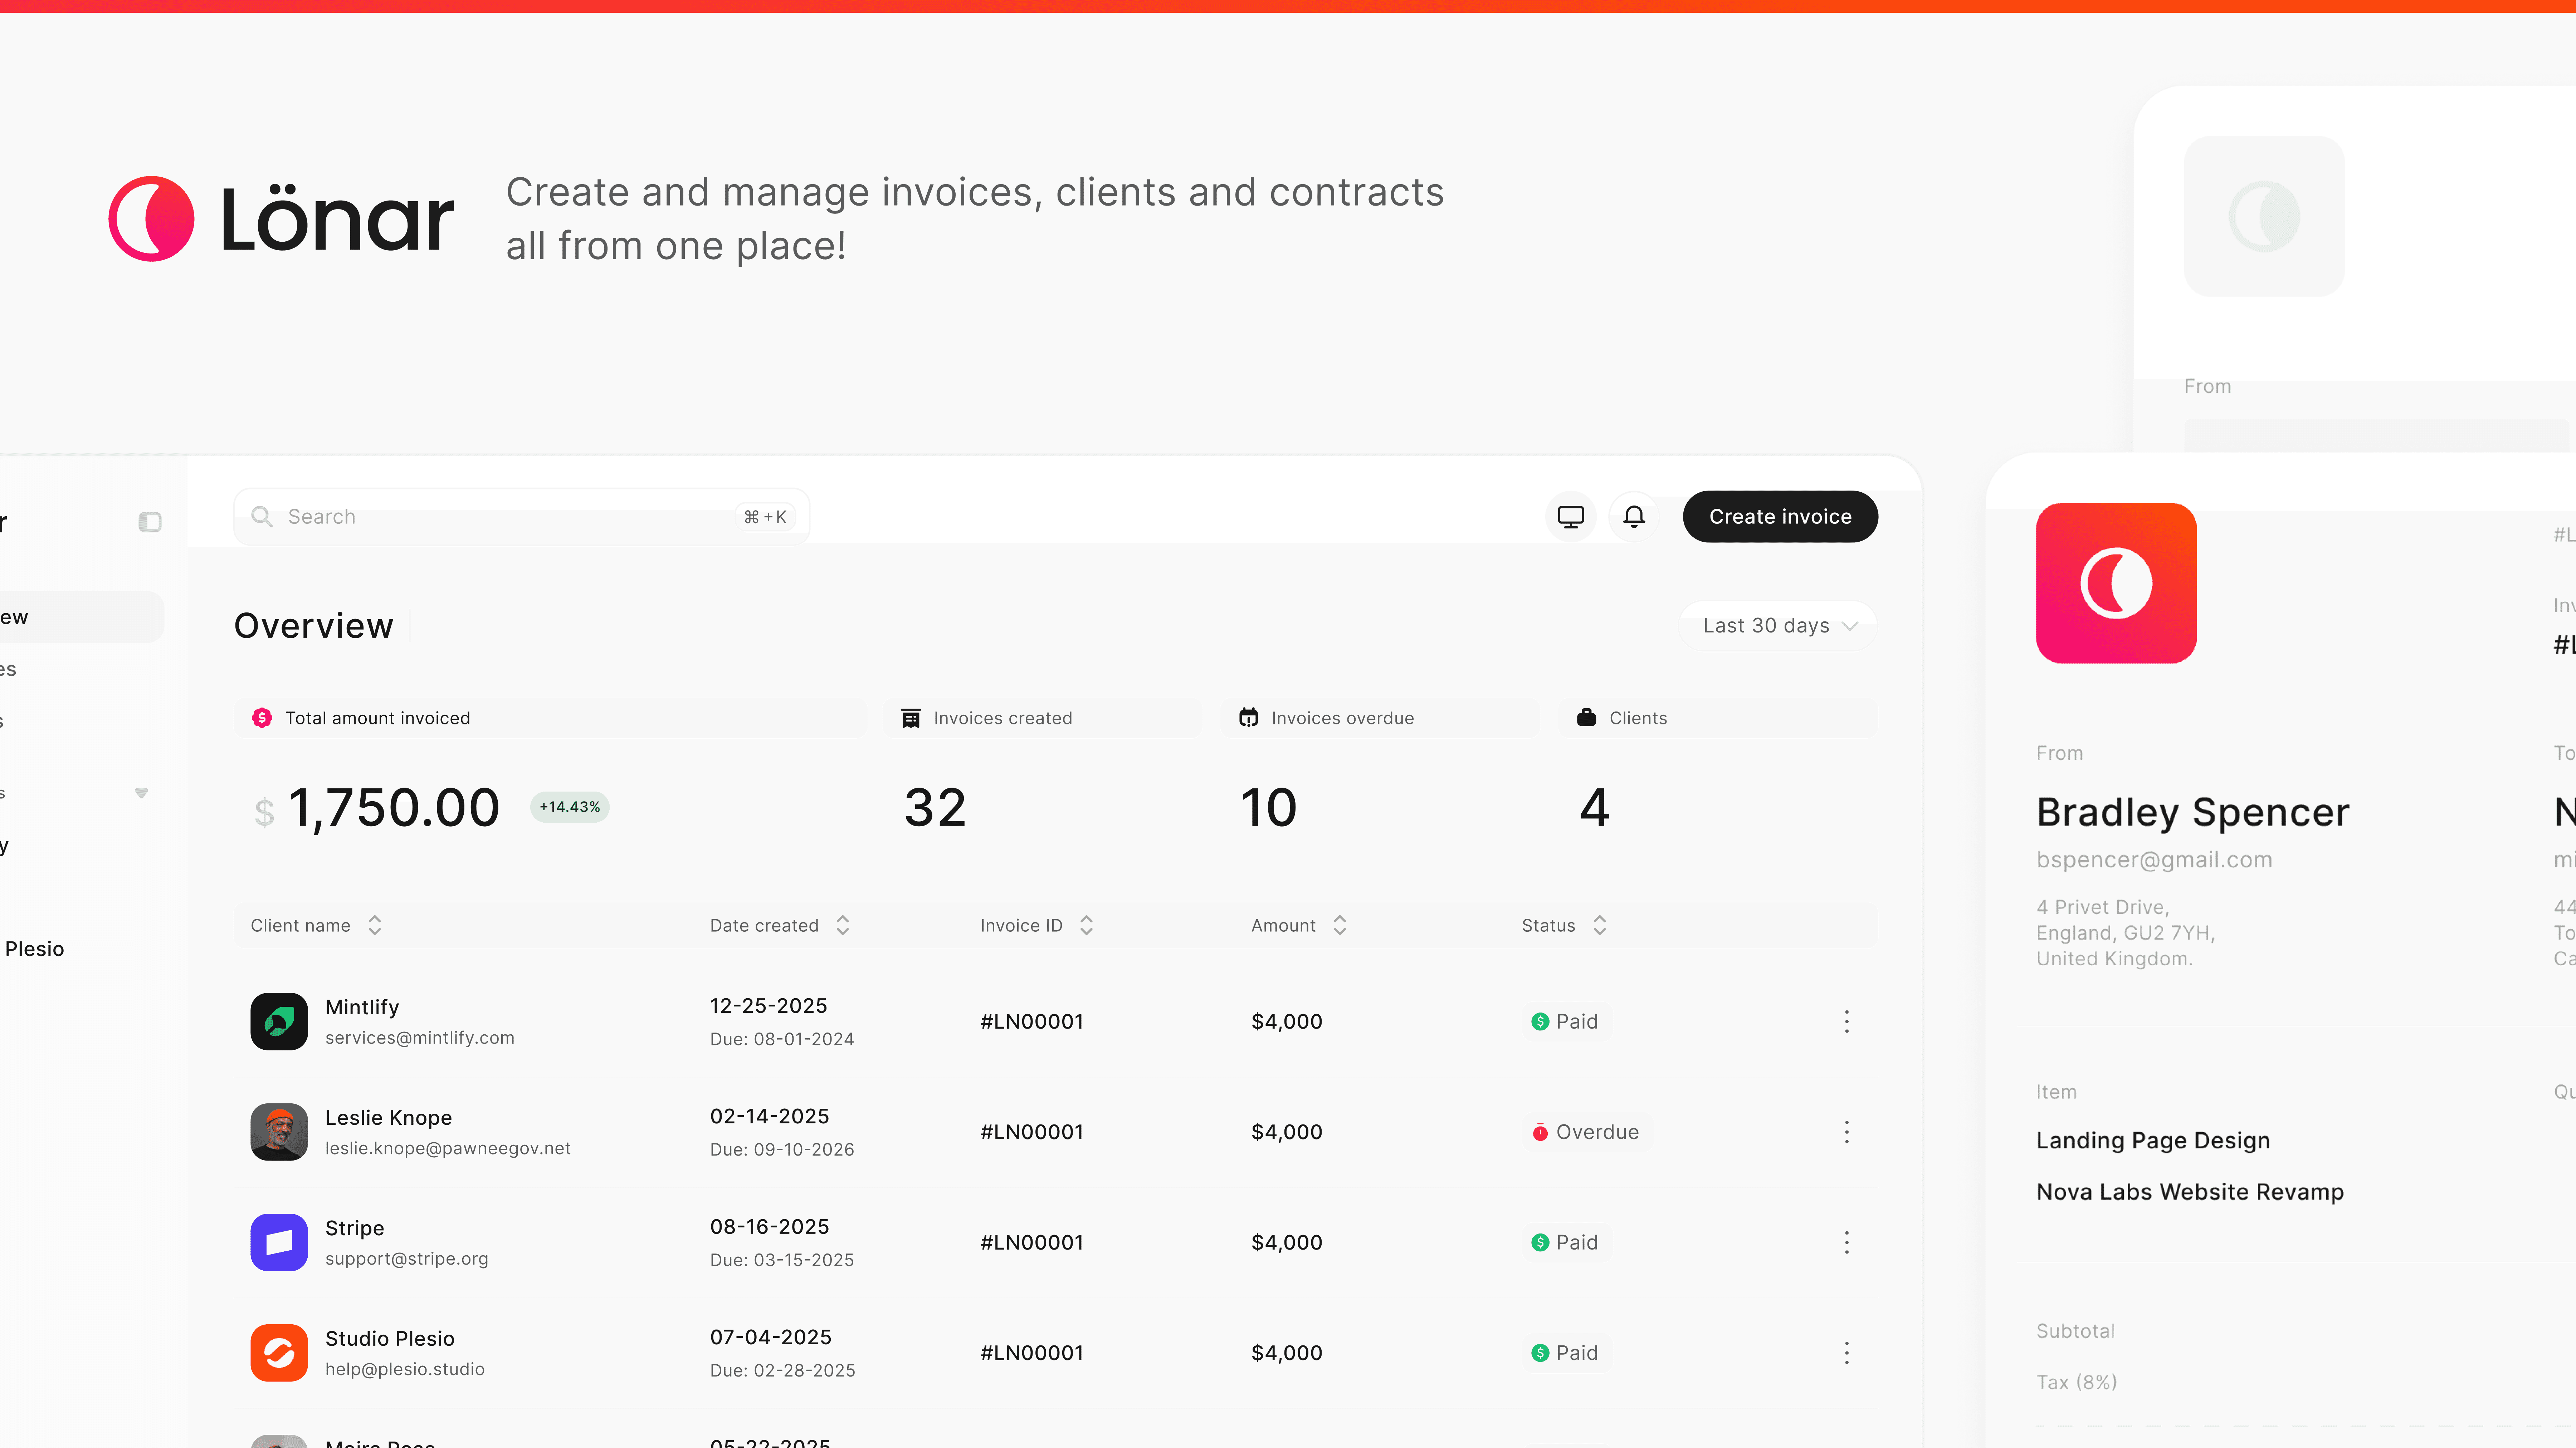Open the Mintlify row three-dot menu
2576x1448 pixels.
click(1846, 1021)
